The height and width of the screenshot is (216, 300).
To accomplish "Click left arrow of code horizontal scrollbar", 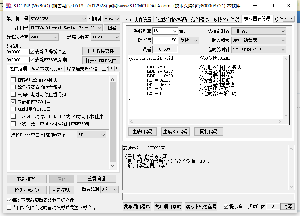I will [131, 121].
